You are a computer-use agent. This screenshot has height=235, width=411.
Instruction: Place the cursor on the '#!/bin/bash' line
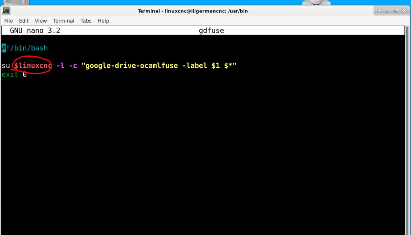pos(24,48)
